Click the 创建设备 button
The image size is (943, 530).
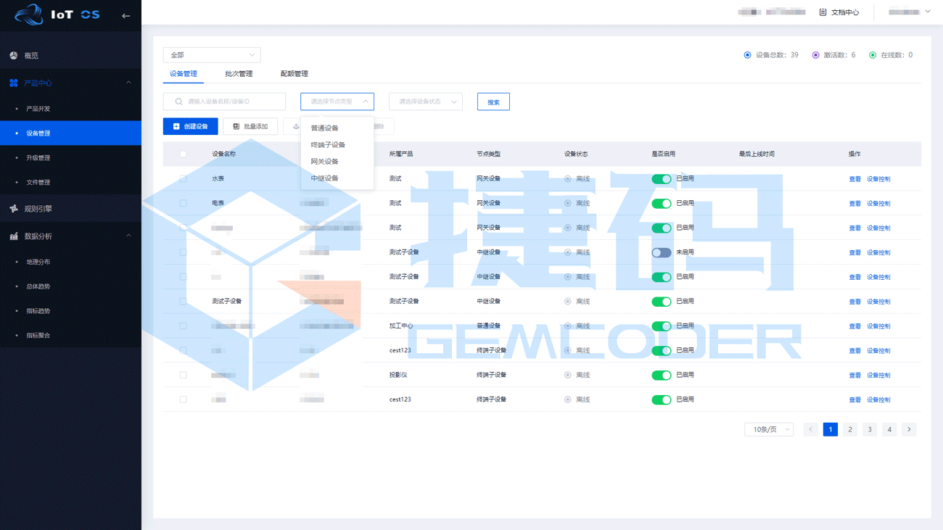click(x=191, y=126)
